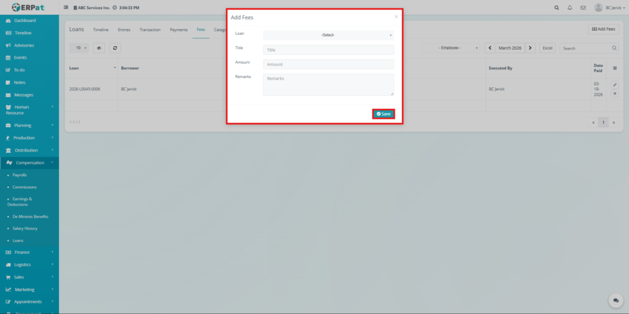Go to next month arrow
Image resolution: width=629 pixels, height=314 pixels.
point(530,48)
